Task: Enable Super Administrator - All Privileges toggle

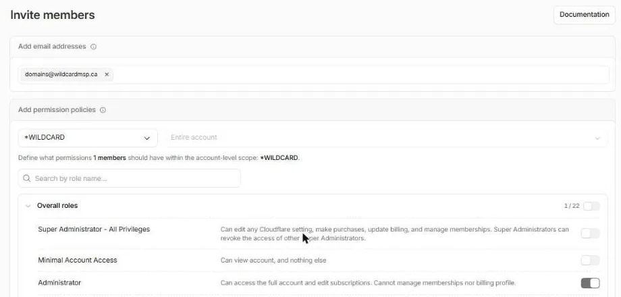Action: point(590,234)
